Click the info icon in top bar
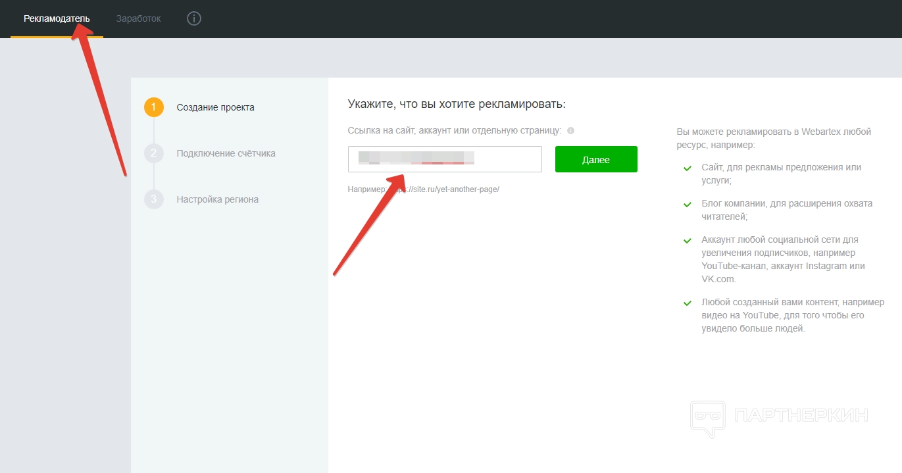902x473 pixels. click(193, 18)
